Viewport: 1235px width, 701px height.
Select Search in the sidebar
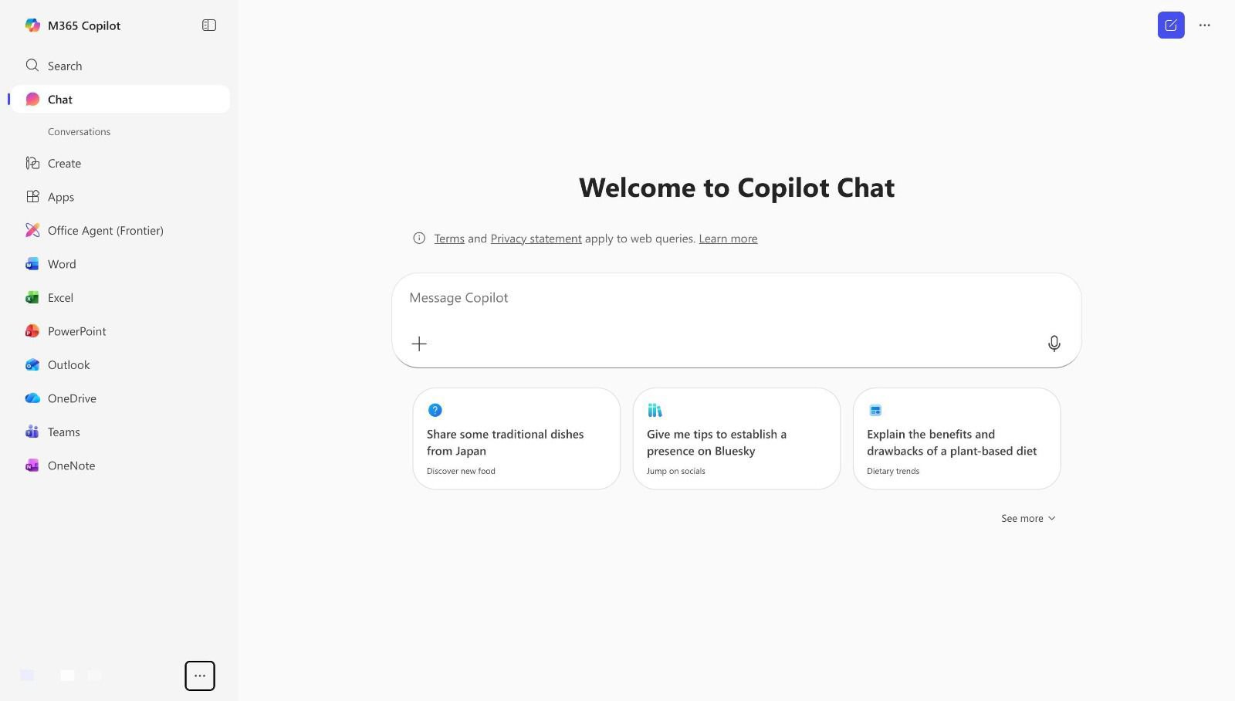pyautogui.click(x=65, y=66)
